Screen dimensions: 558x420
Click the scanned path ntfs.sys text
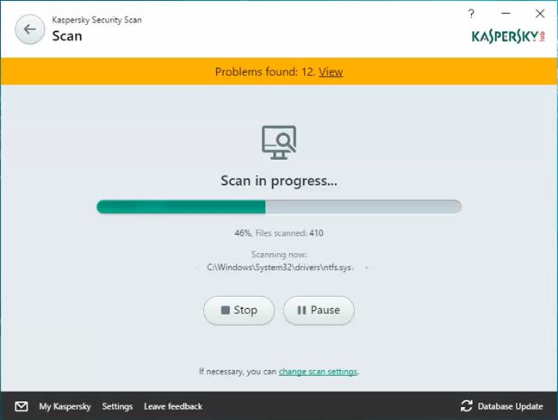click(x=279, y=267)
